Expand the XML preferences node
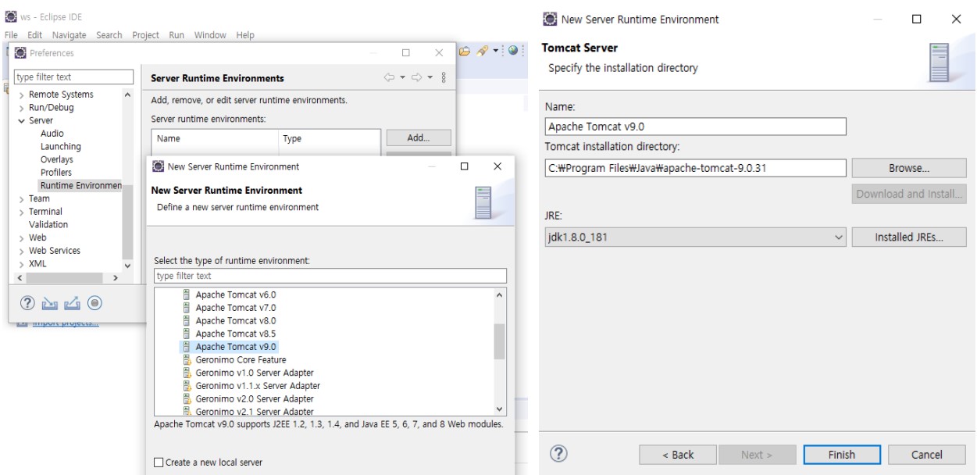 pyautogui.click(x=21, y=264)
